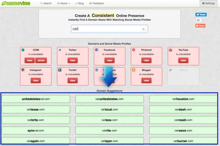The width and height of the screenshot is (220, 146).
Task: Select catmash.com suggestion
Action: (183, 120)
